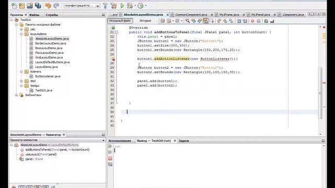Run the project with green arrow

pyautogui.click(x=122, y=6)
